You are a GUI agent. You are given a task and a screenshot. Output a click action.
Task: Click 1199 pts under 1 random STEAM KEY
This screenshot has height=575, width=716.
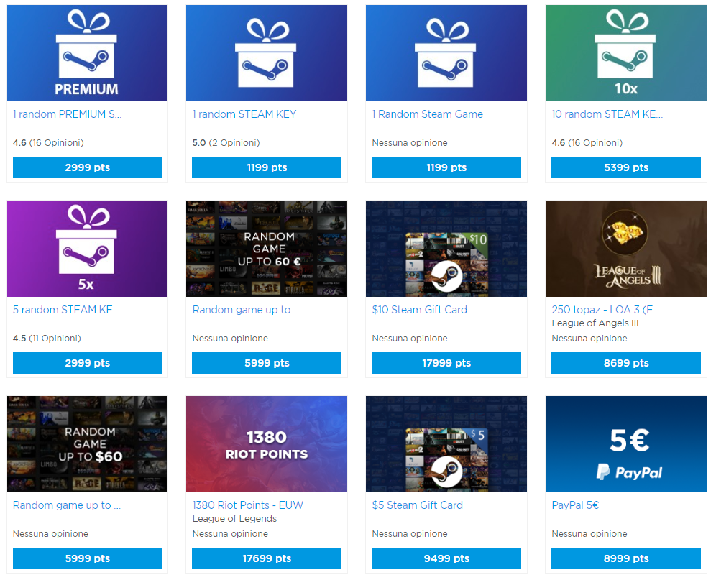[x=267, y=167]
